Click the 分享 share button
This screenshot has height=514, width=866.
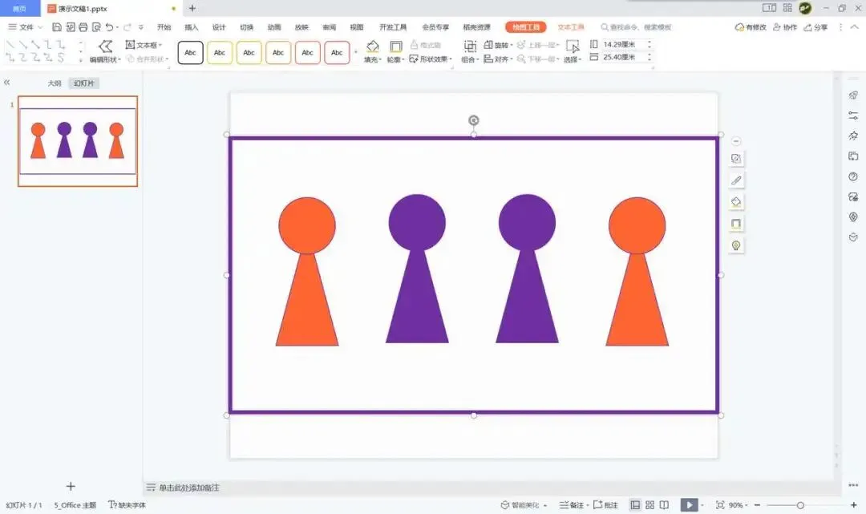point(815,27)
